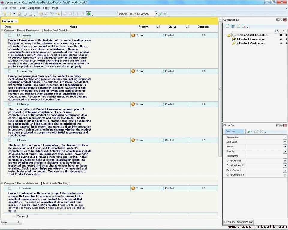Tick the checkbox for 2.1 Overview
The image size is (288, 230).
10,188
